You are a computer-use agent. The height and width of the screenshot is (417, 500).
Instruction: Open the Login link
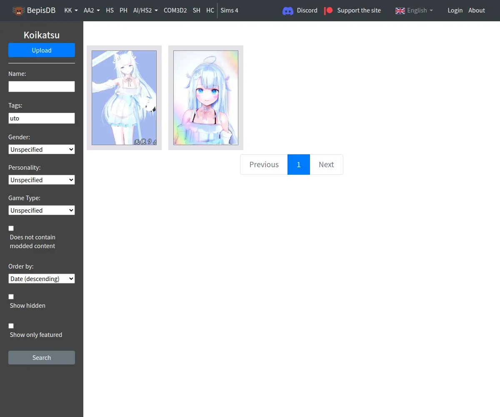click(455, 10)
